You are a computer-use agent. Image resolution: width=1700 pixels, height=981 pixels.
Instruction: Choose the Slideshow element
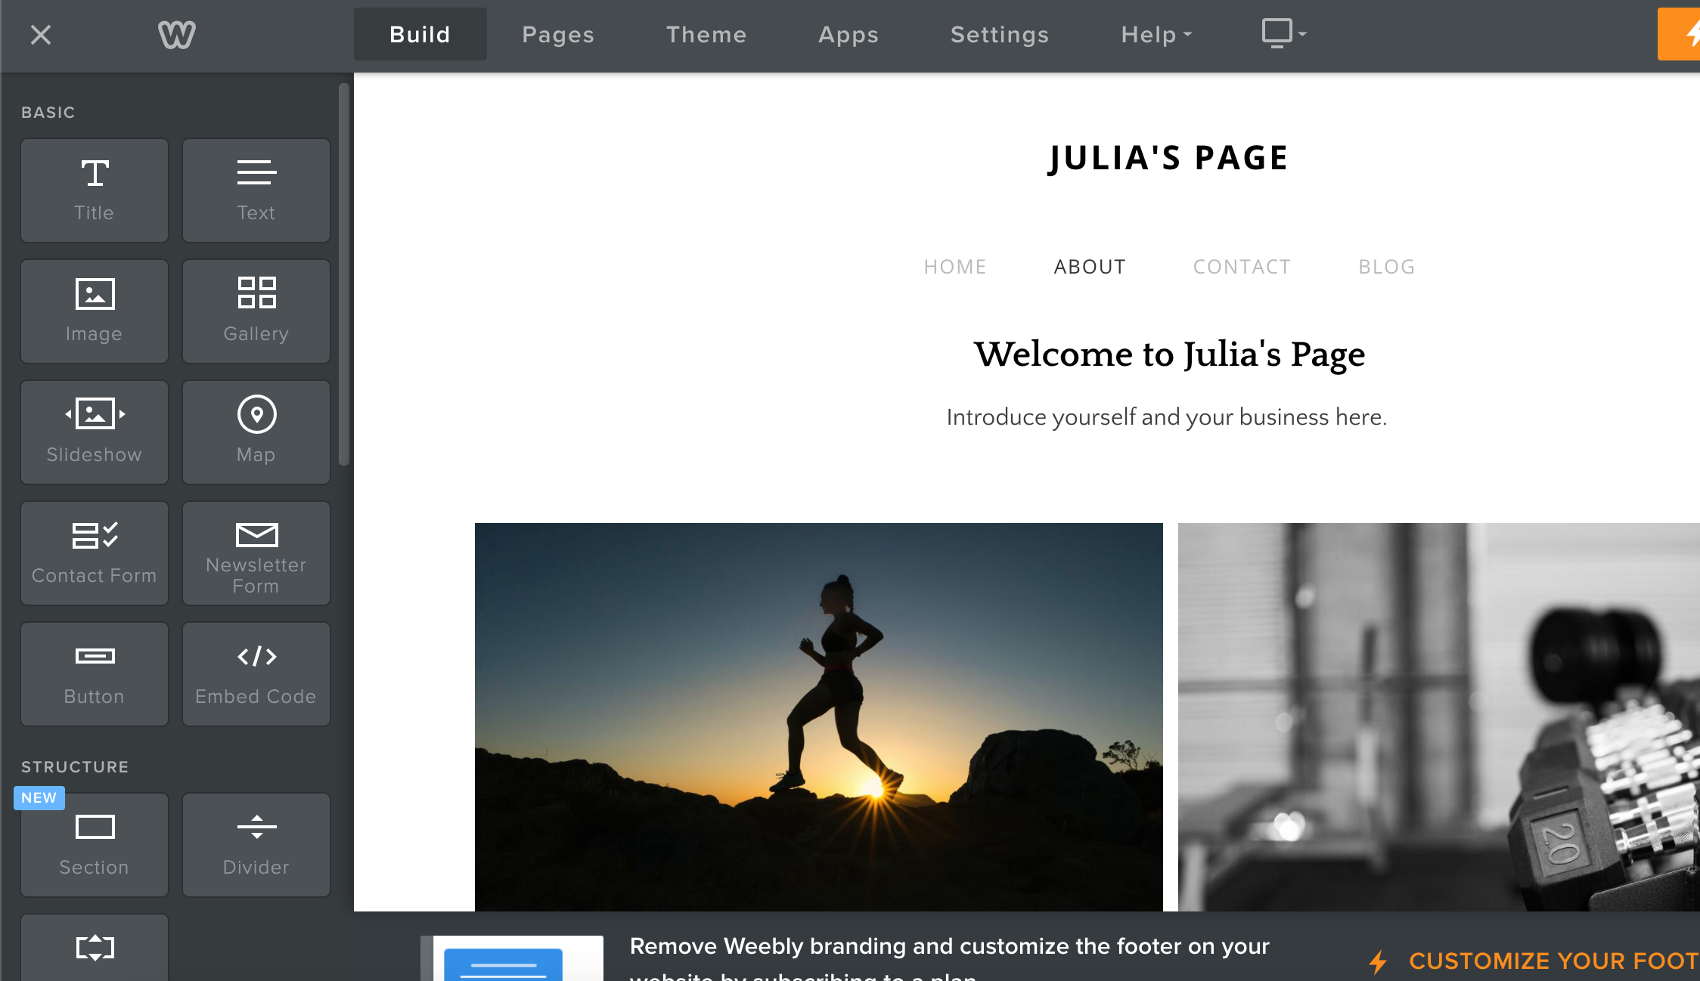[95, 432]
